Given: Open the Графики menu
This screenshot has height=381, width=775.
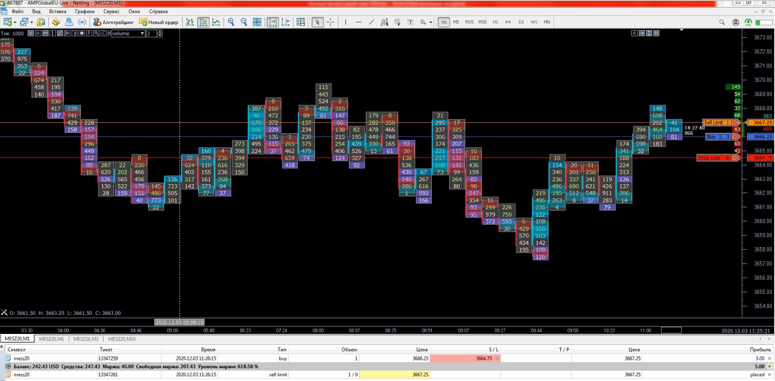Looking at the screenshot, I should click(85, 11).
